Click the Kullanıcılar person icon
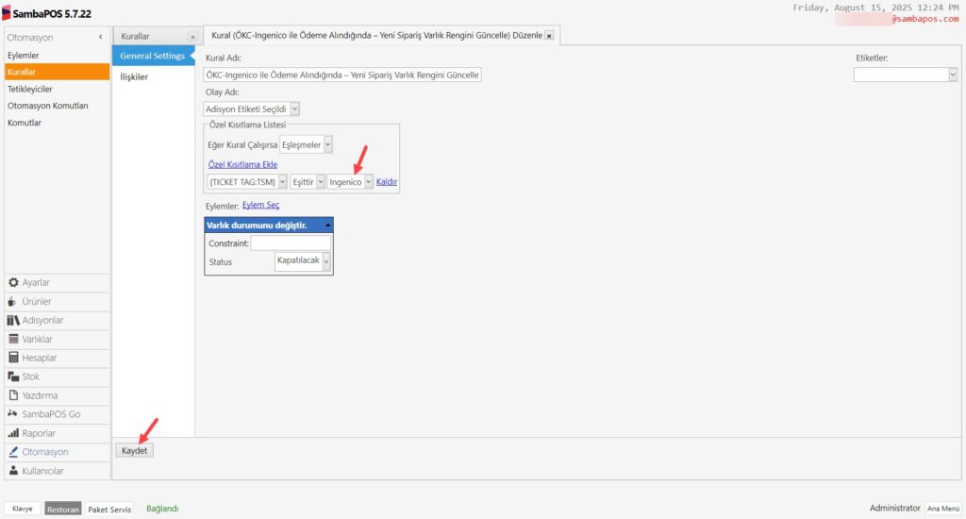This screenshot has height=519, width=966. point(13,470)
